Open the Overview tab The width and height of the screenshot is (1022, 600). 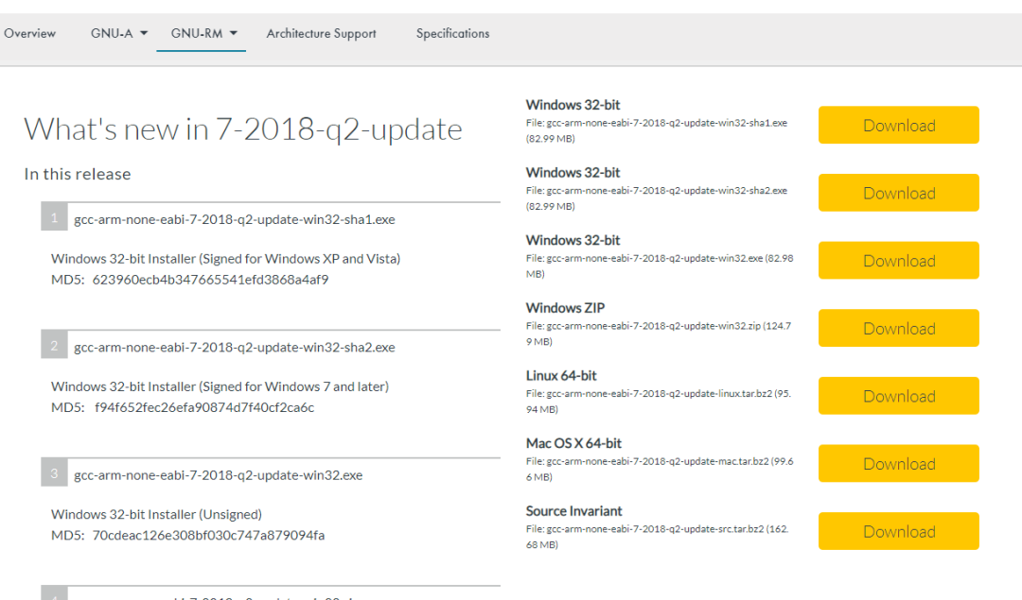tap(30, 33)
